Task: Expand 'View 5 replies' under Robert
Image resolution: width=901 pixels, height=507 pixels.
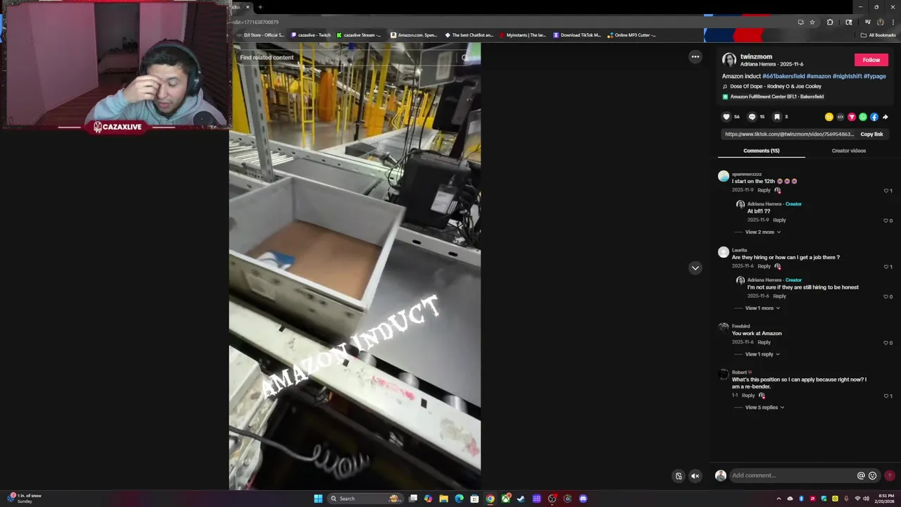Action: click(764, 408)
